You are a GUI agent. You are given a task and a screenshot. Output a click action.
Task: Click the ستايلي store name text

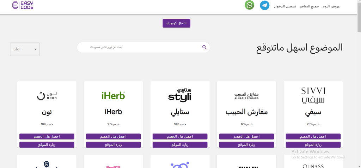click(180, 112)
